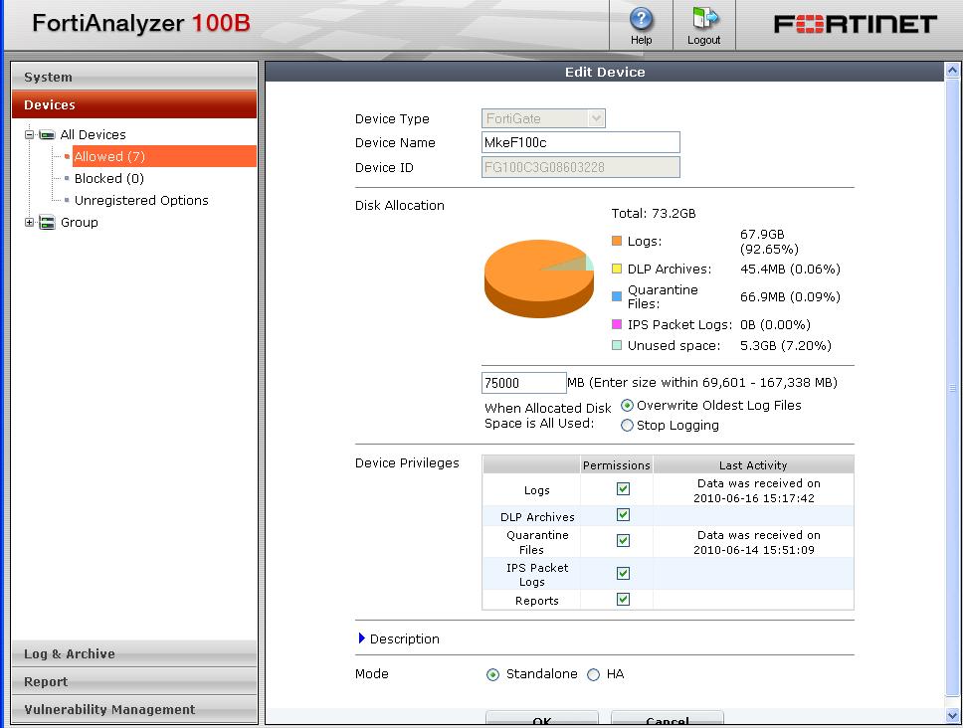963x728 pixels.
Task: Select the Stop Logging radio button
Action: [x=628, y=425]
